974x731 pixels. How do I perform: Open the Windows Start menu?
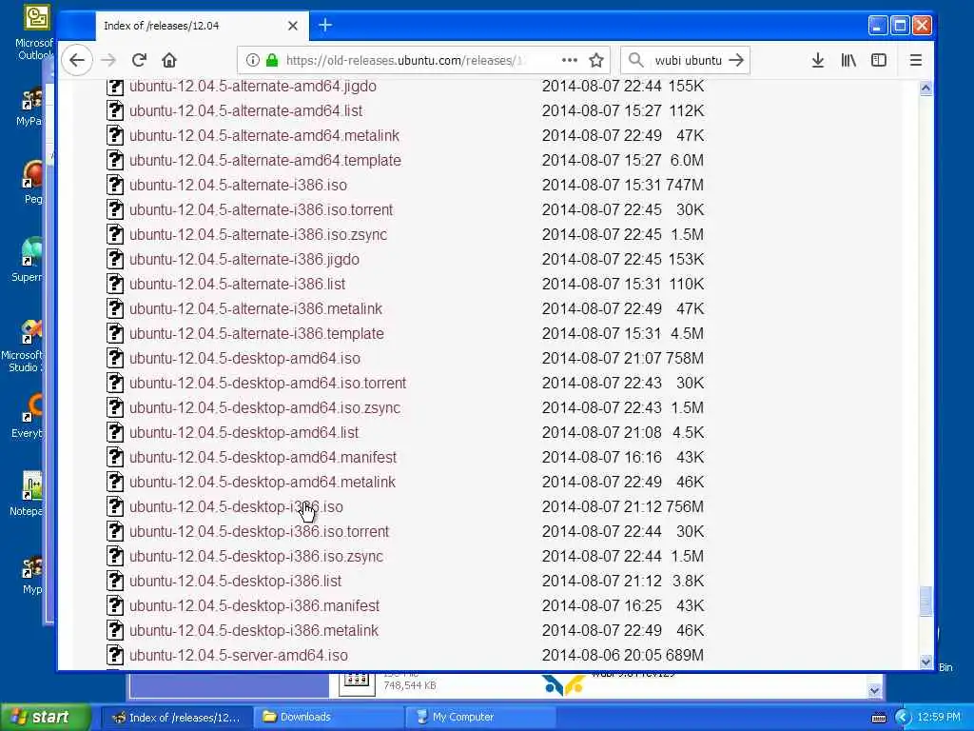(44, 718)
